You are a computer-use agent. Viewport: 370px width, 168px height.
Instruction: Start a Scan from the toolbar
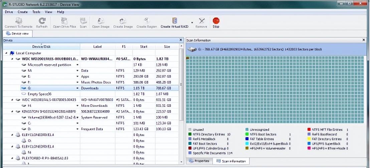tap(83, 21)
